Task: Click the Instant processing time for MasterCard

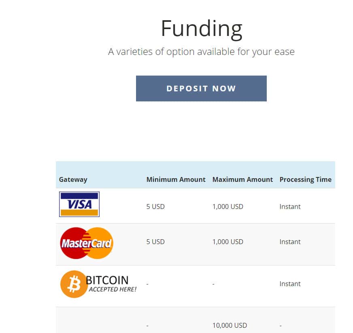Action: point(290,242)
